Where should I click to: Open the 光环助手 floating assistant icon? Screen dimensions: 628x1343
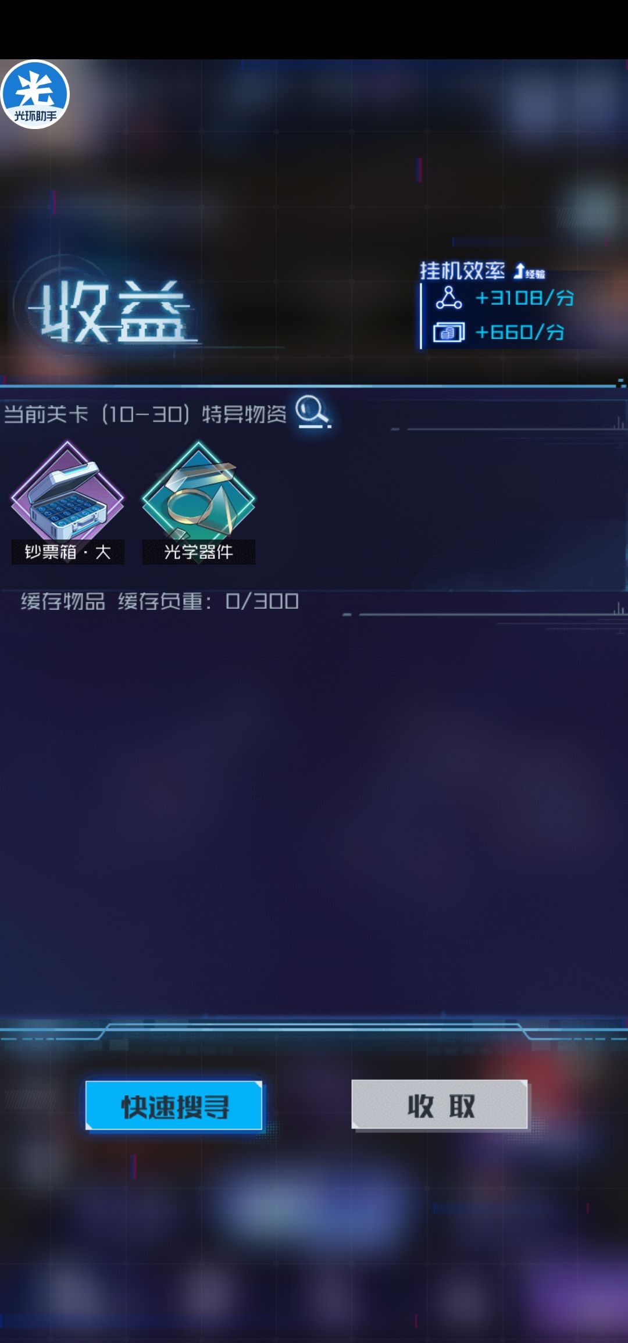click(x=35, y=94)
